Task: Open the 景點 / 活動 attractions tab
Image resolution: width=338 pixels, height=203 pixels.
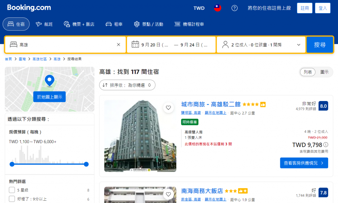Action: point(149,24)
